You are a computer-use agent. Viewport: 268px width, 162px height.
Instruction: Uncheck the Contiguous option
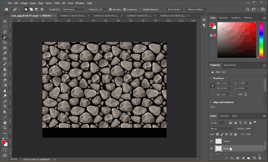[x=125, y=9]
